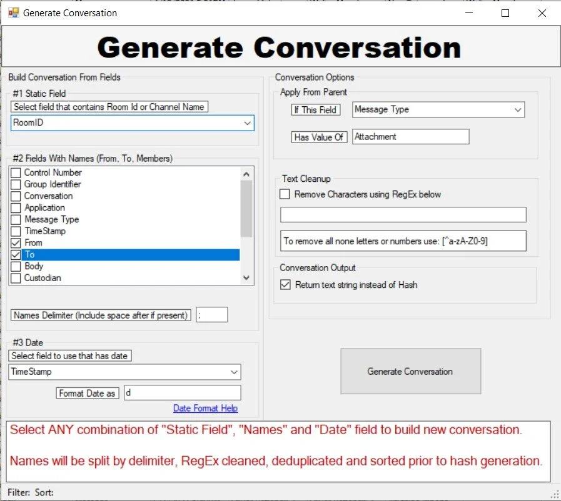The width and height of the screenshot is (561, 501).
Task: Click the Generate Conversation button
Action: point(410,371)
